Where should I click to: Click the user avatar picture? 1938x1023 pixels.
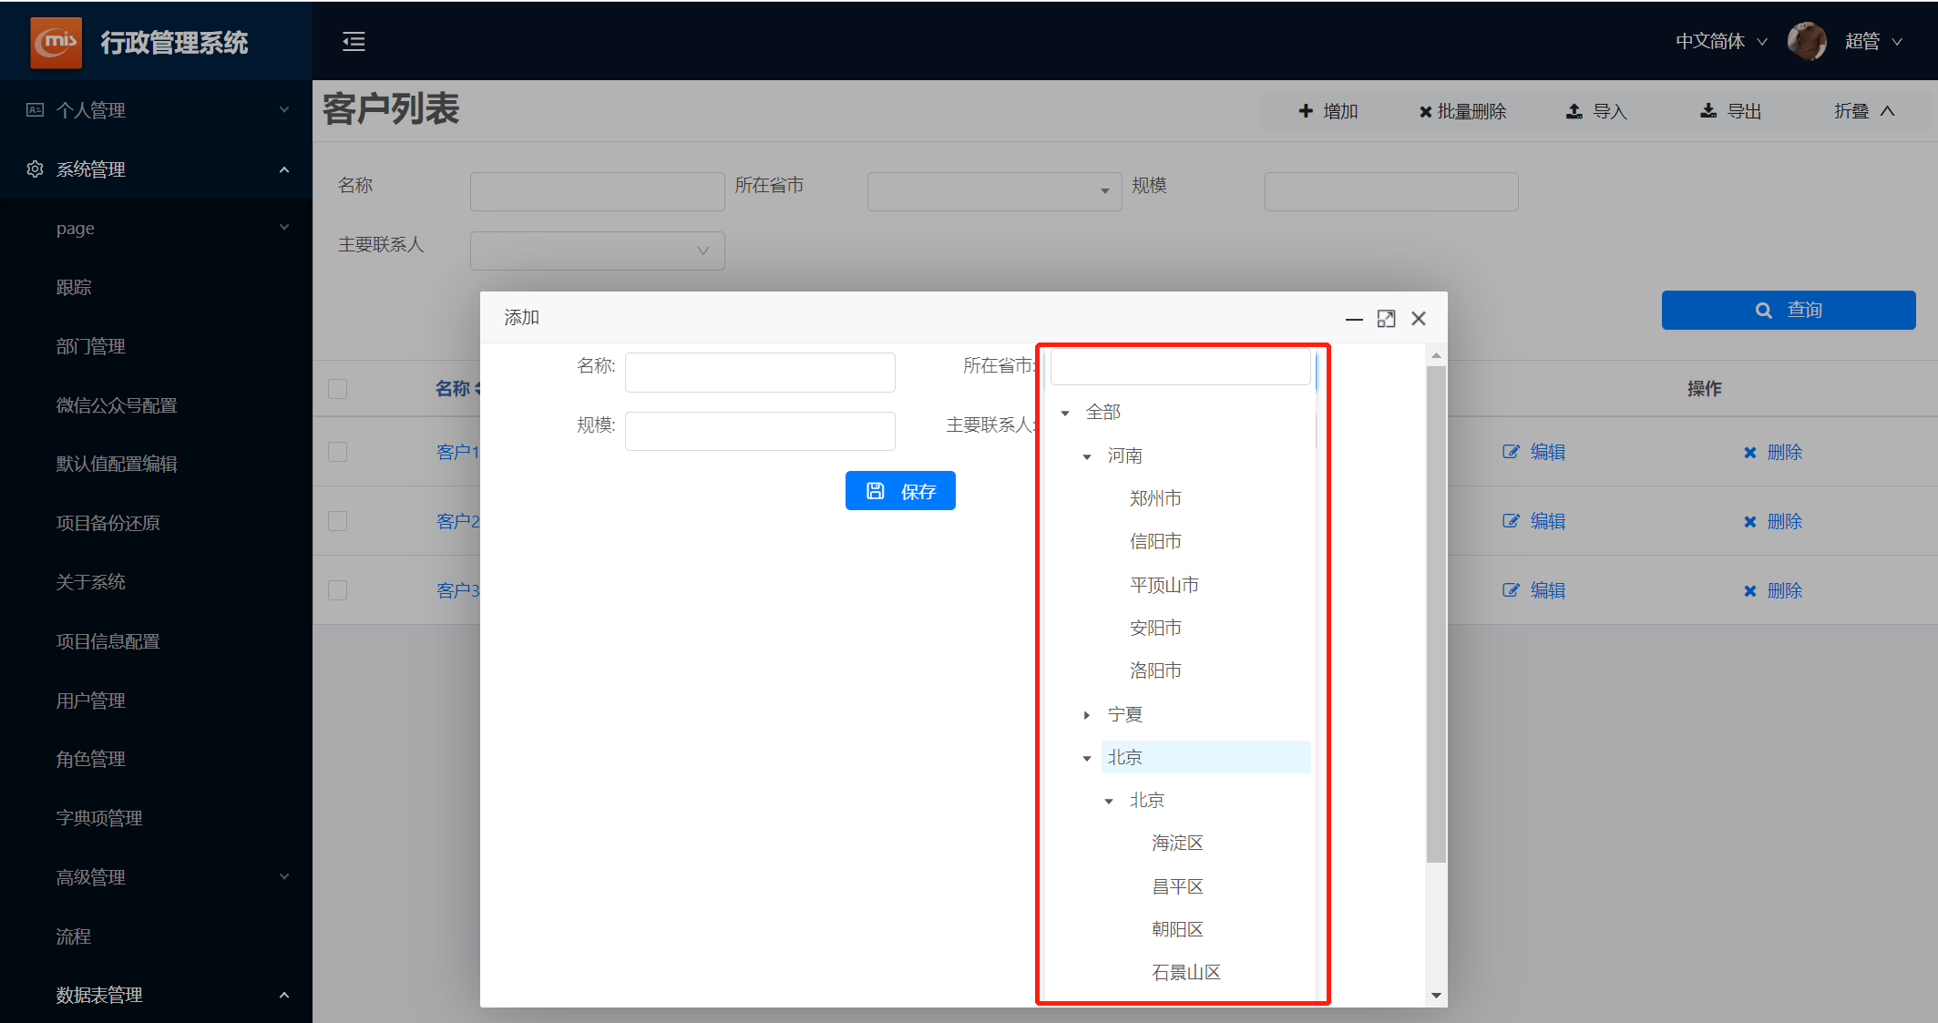[x=1806, y=42]
